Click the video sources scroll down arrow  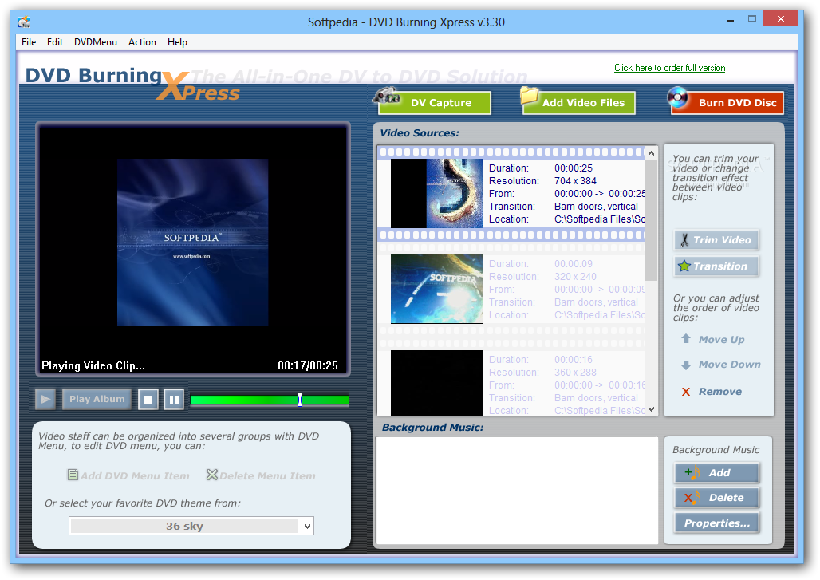coord(651,409)
